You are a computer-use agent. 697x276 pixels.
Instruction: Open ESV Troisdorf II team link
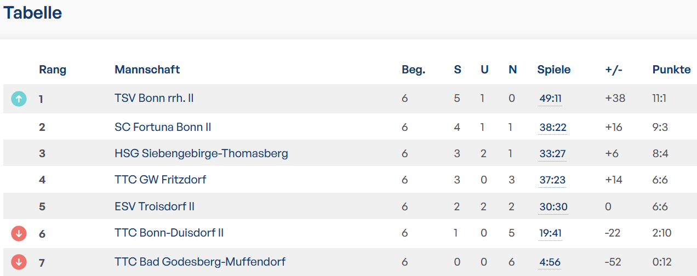[155, 206]
